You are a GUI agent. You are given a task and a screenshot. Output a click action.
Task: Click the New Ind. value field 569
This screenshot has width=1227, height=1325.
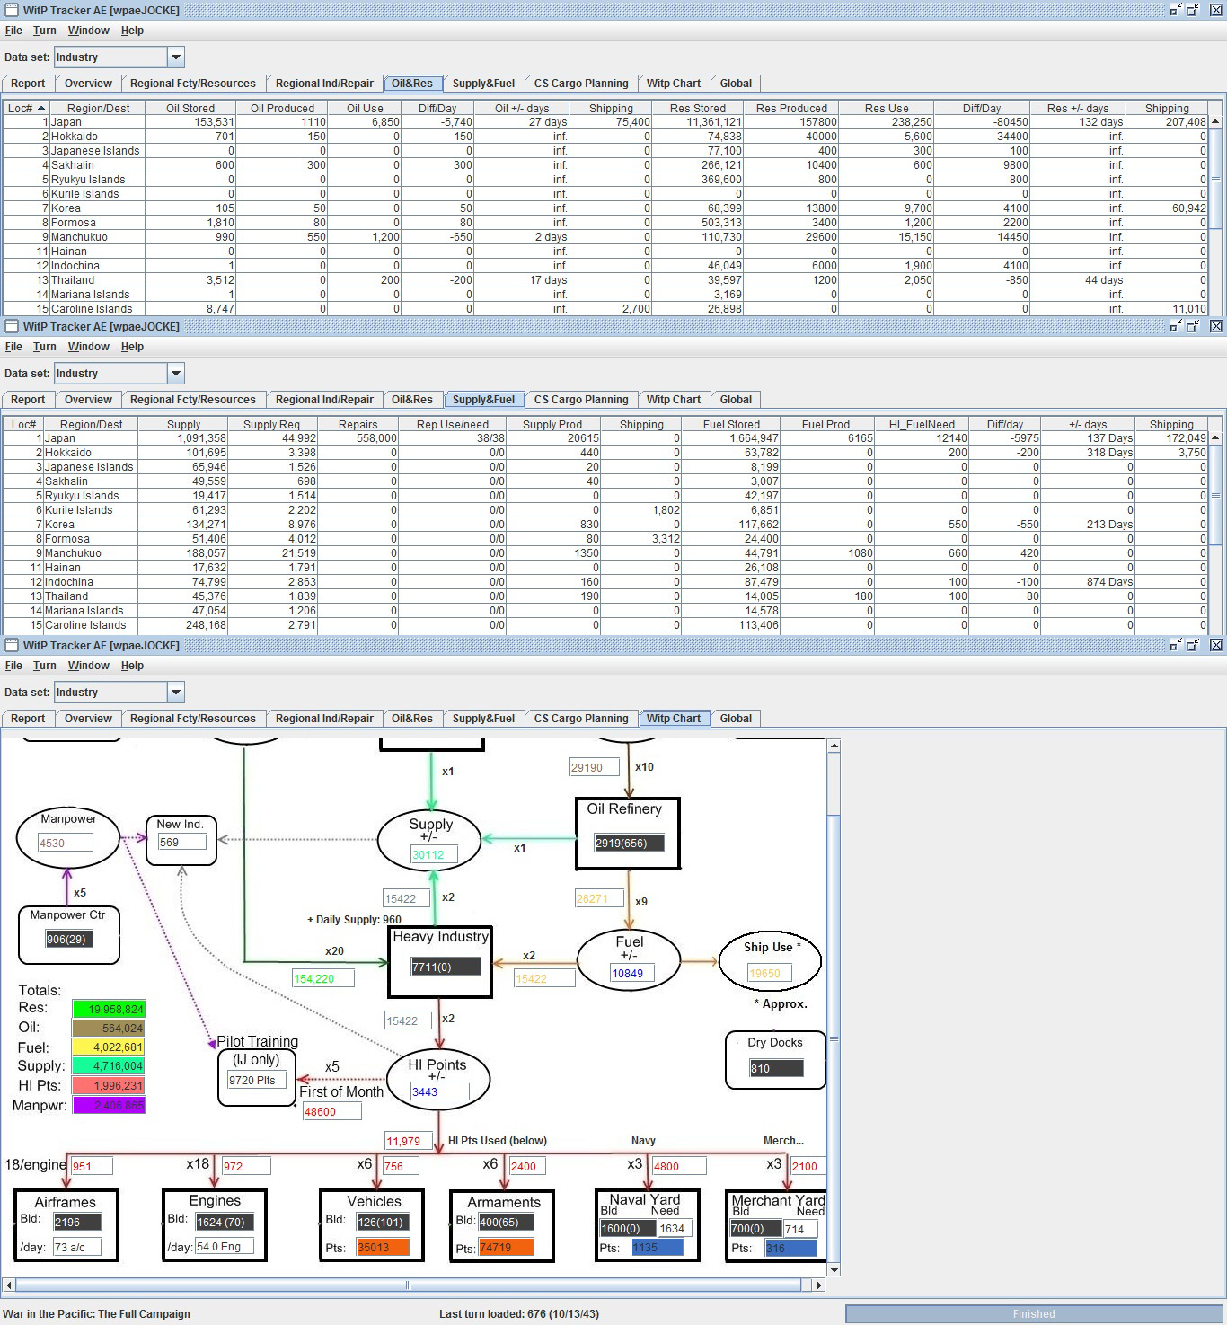coord(181,842)
